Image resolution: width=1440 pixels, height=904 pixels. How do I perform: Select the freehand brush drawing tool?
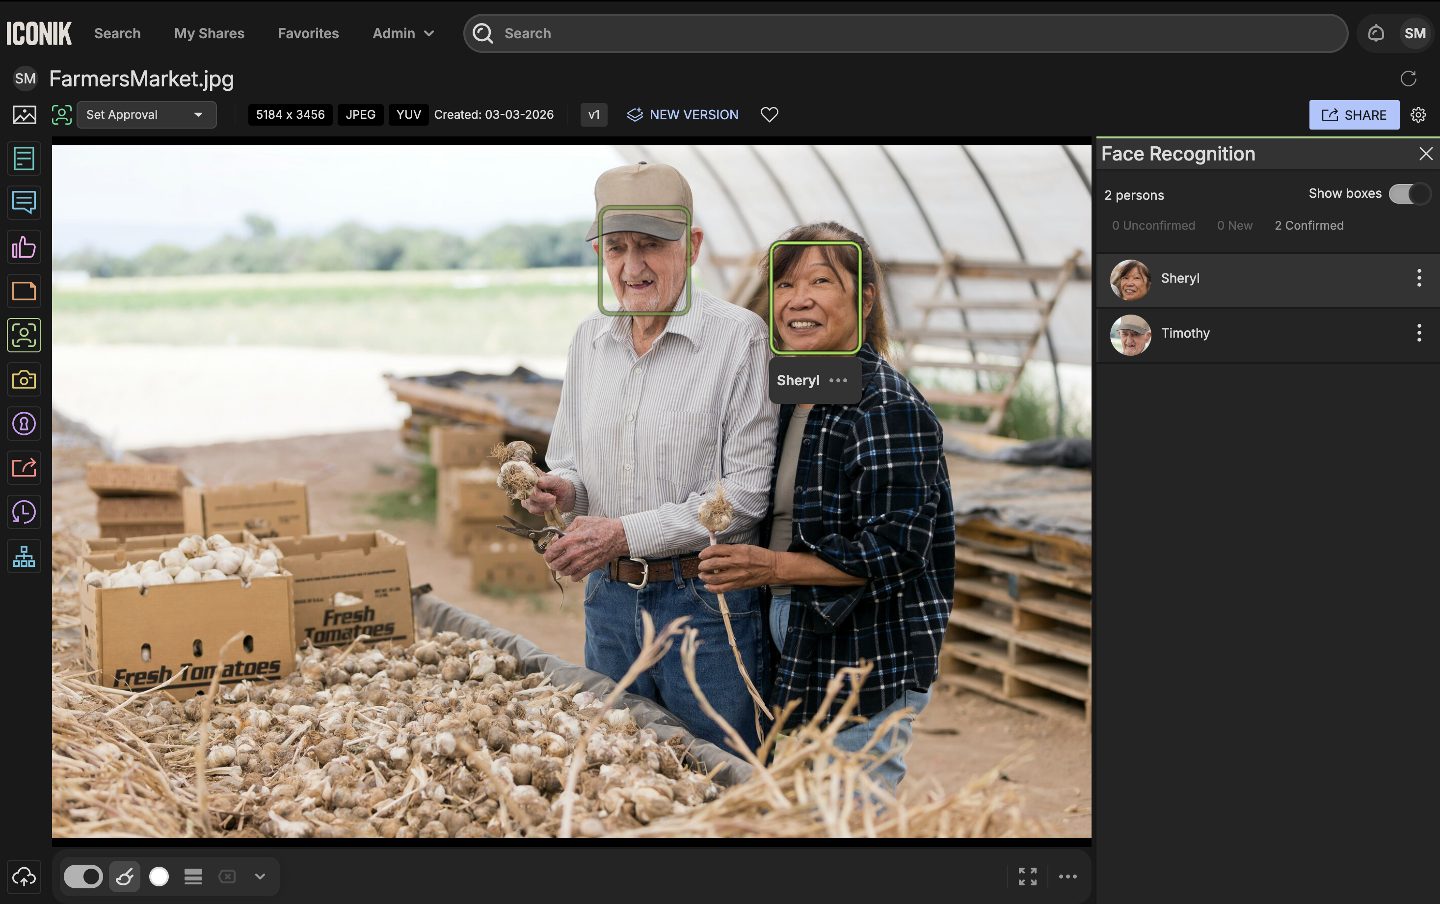pyautogui.click(x=124, y=877)
